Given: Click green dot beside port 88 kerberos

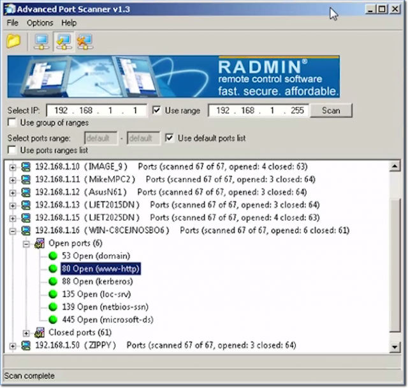Looking at the screenshot, I should coord(53,282).
